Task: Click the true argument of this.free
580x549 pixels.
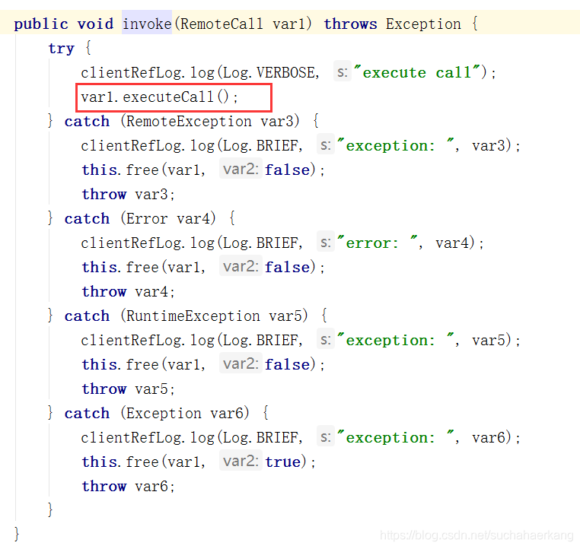Action: pyautogui.click(x=283, y=462)
